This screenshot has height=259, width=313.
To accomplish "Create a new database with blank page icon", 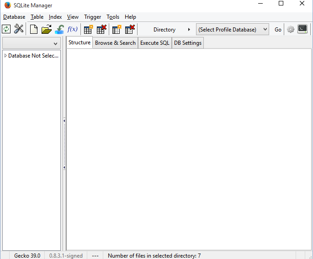I will click(x=34, y=29).
